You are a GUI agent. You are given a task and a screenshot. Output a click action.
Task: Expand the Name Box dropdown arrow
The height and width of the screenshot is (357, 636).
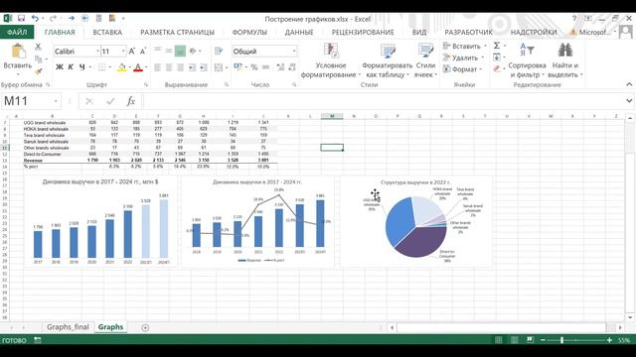click(56, 101)
